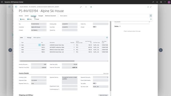Open the user account avatar

[x=169, y=2]
